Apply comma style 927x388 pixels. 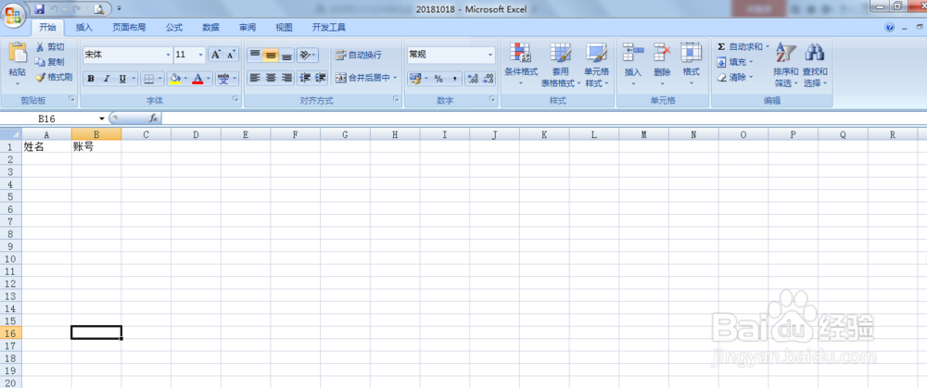454,79
